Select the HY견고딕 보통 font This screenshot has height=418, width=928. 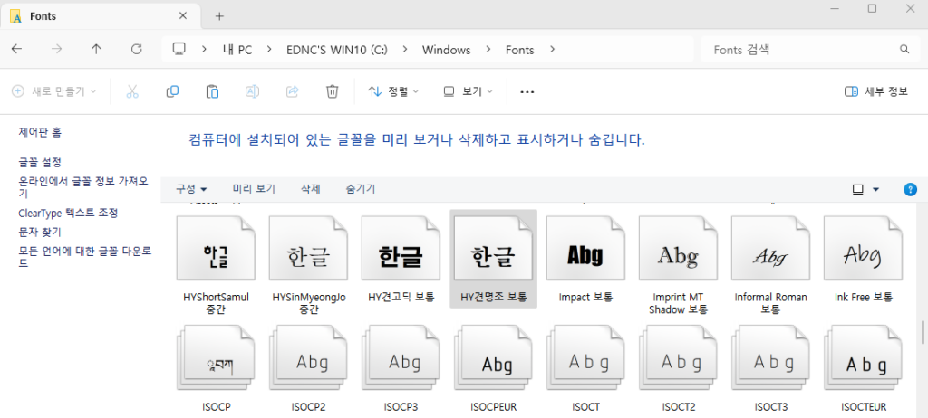(401, 259)
